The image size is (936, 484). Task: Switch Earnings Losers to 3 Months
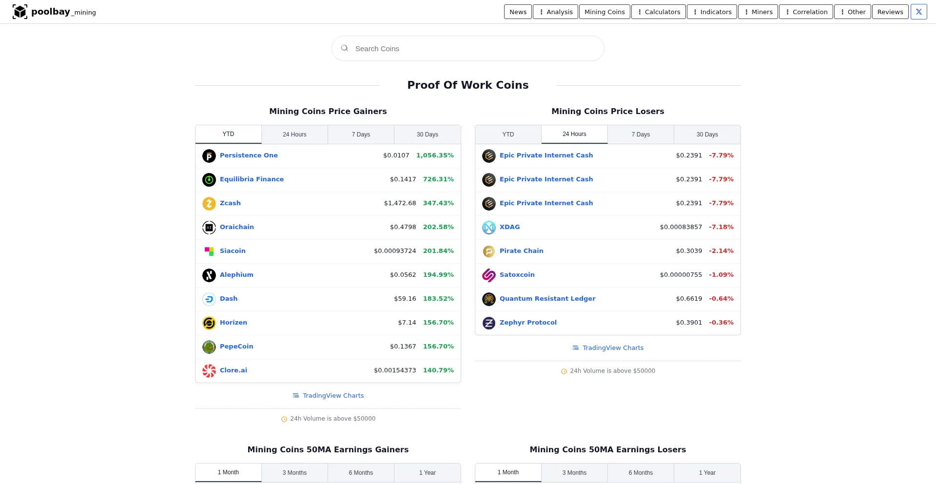tap(575, 473)
